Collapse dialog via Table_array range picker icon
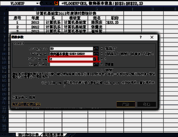Image resolution: width=178 pixels, height=137 pixels. point(96,54)
